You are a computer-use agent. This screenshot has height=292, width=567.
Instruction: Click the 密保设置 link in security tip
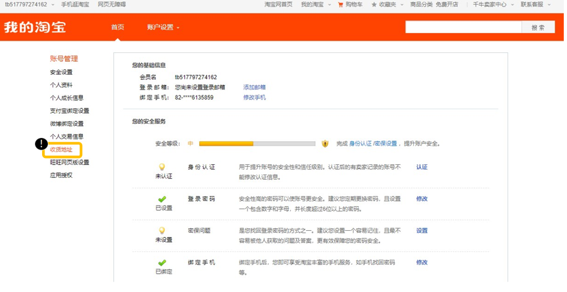pos(385,144)
